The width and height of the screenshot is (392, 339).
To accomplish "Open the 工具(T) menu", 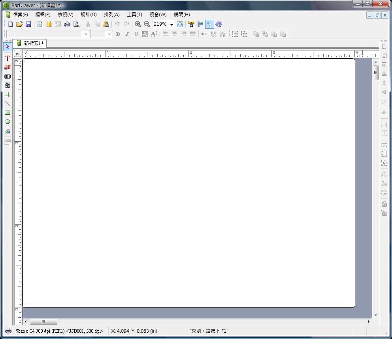I will (x=134, y=15).
